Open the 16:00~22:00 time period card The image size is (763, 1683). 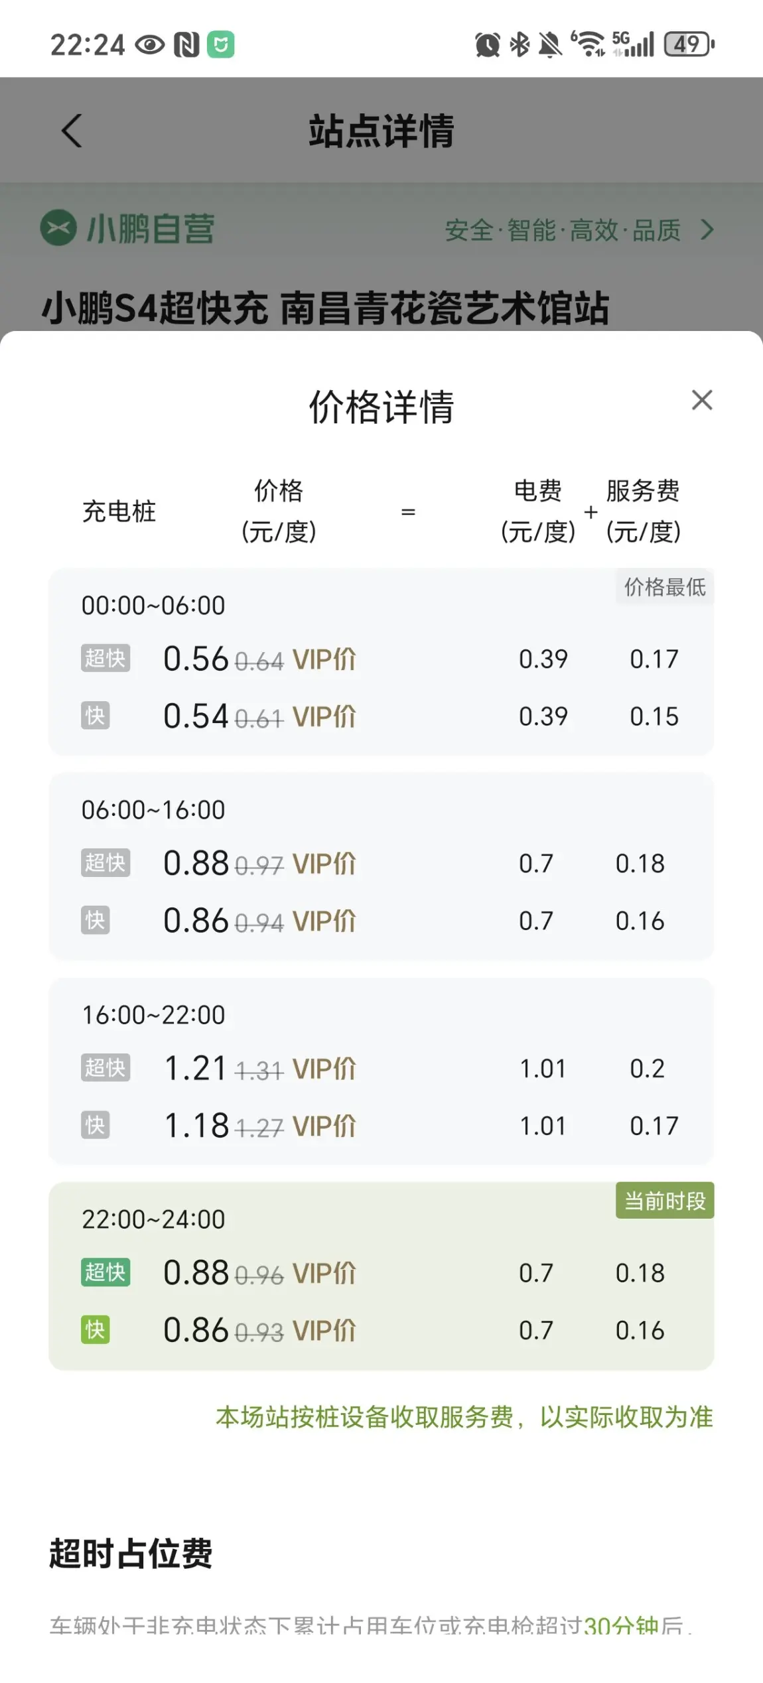click(x=381, y=1071)
